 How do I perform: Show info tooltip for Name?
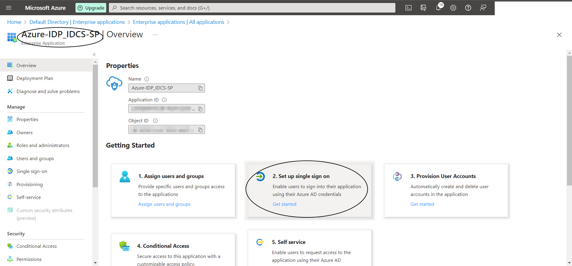pos(147,79)
